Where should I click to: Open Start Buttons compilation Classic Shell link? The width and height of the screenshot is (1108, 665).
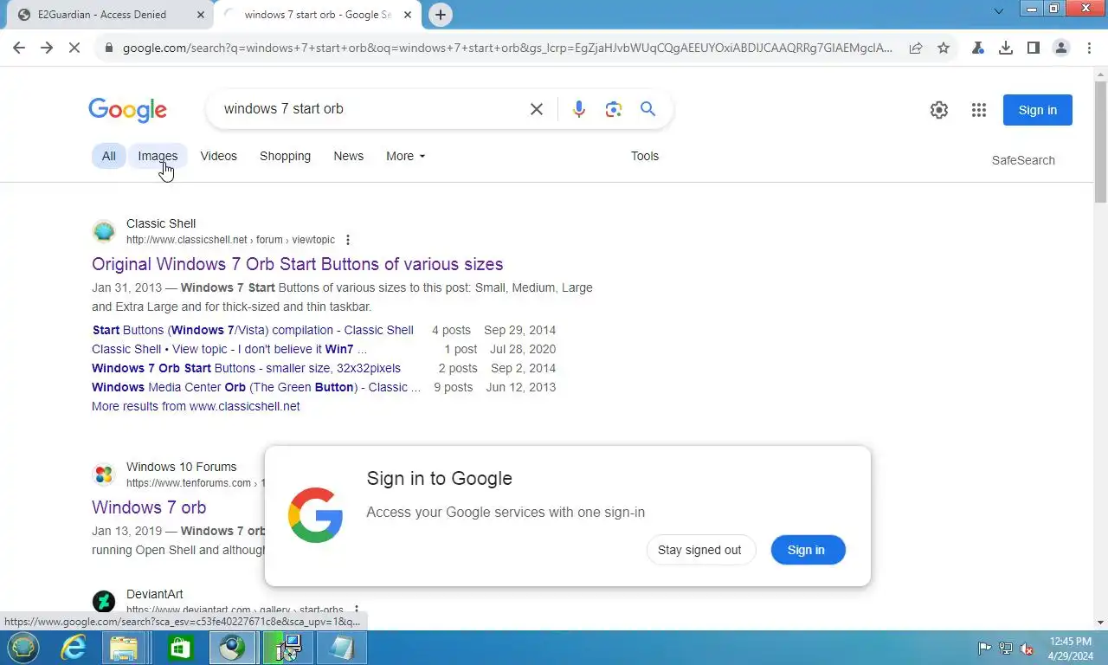(x=253, y=330)
